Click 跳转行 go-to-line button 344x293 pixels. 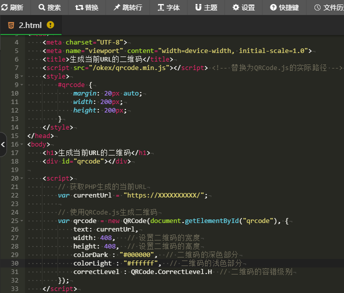pyautogui.click(x=127, y=7)
